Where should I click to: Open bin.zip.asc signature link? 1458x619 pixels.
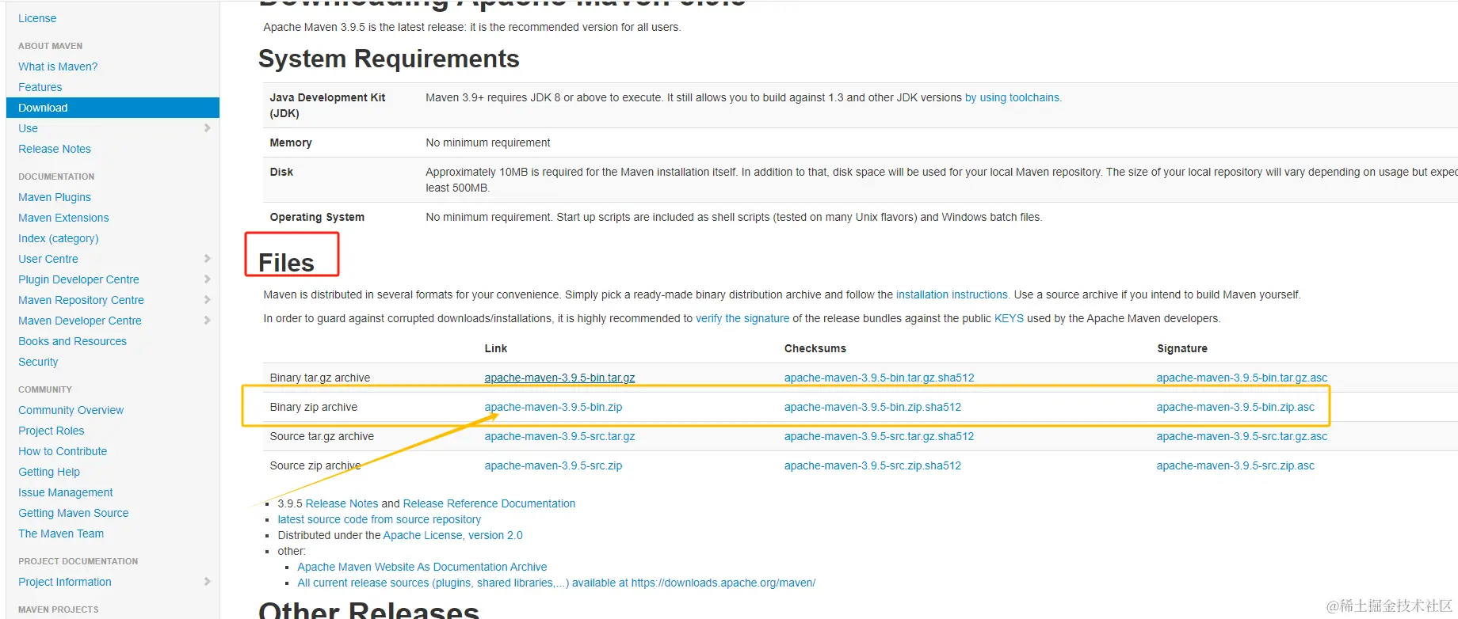pos(1235,407)
